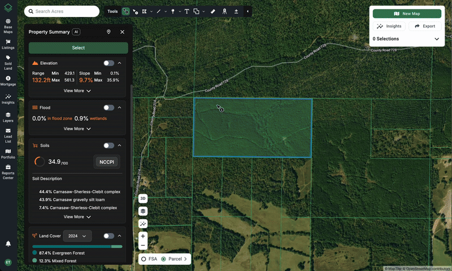This screenshot has height=271, width=452.
Task: Click the New Map button
Action: [x=407, y=14]
